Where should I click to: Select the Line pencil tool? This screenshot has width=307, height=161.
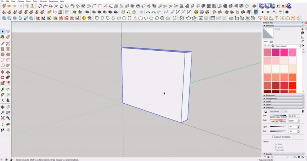pyautogui.click(x=3, y=44)
